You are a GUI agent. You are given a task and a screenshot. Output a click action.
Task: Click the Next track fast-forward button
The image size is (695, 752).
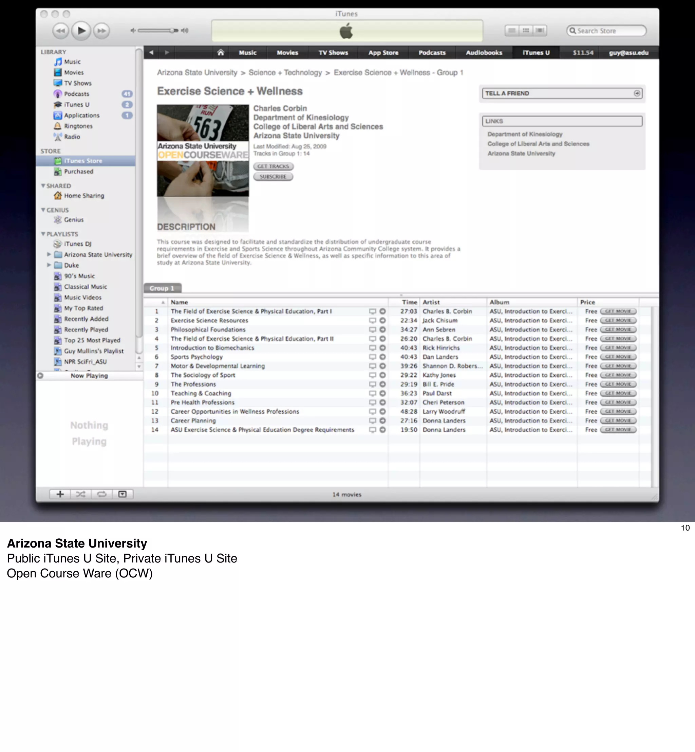(101, 31)
